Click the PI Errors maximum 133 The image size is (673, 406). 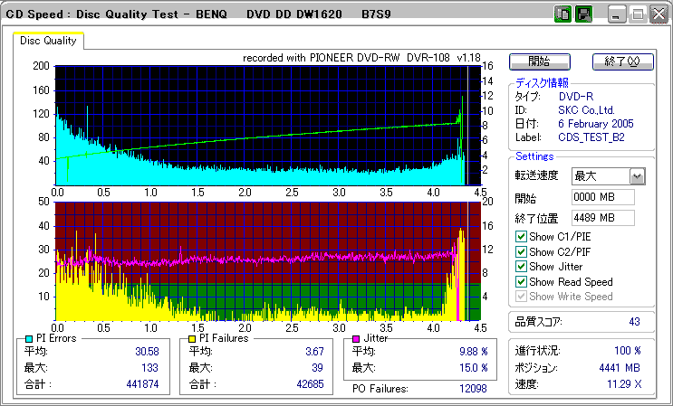coord(149,368)
